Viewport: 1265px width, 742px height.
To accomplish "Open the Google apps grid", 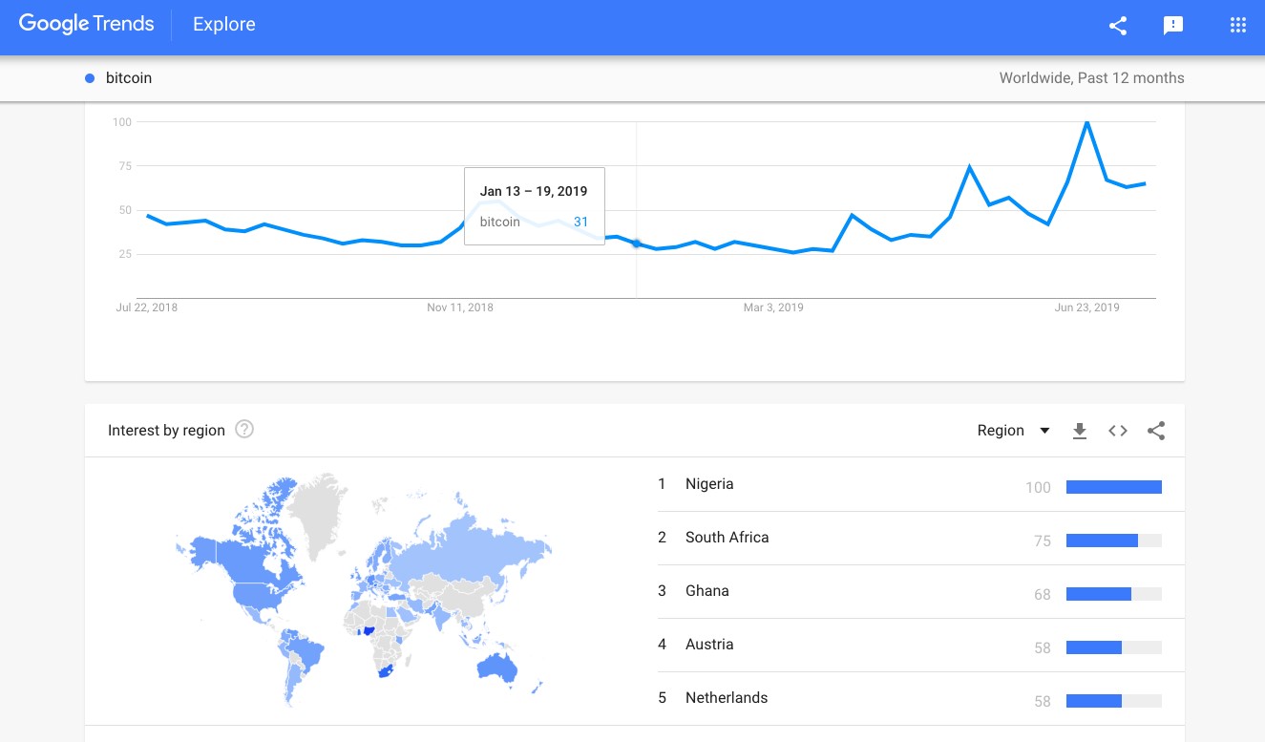I will pos(1238,26).
